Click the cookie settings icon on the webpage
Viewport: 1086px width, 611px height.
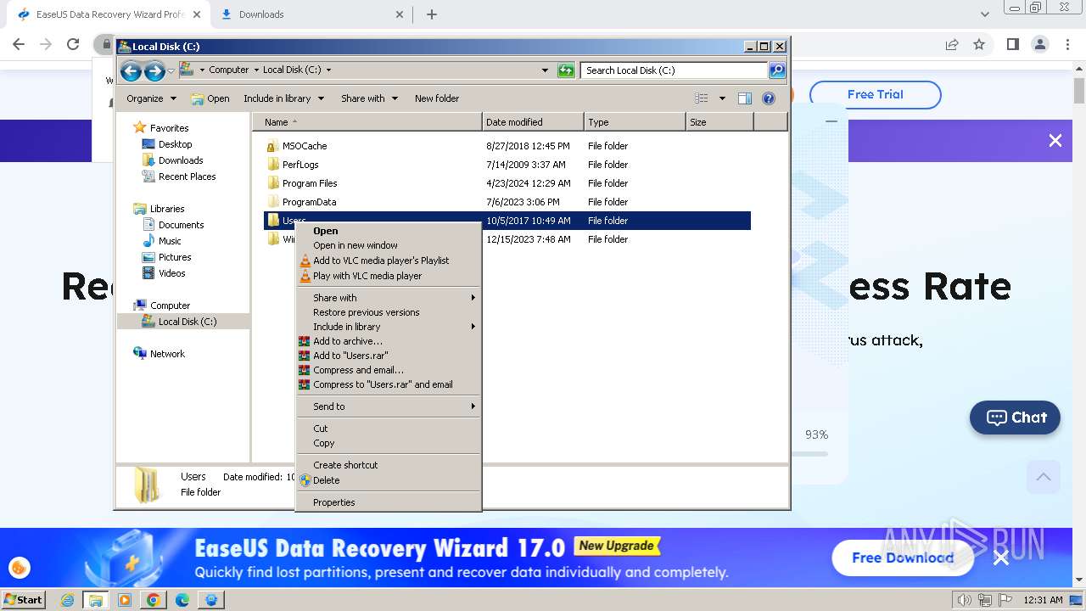point(19,568)
